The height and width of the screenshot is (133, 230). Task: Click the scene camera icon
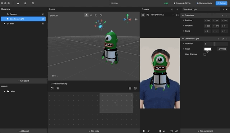coord(136,19)
